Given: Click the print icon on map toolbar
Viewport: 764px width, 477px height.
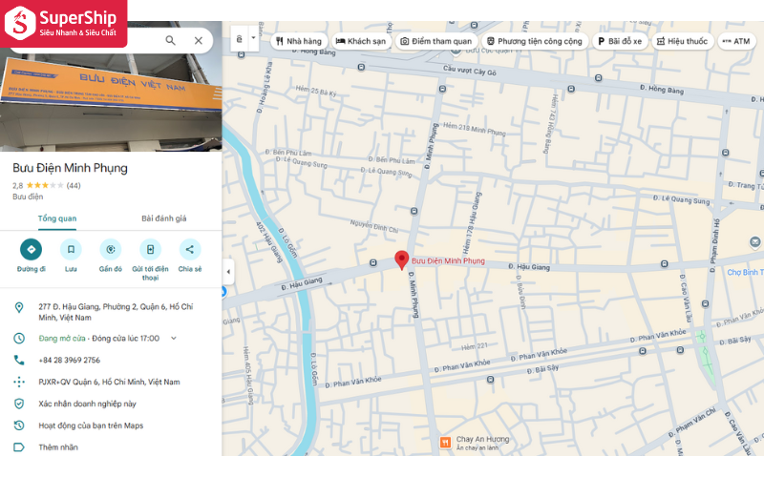Looking at the screenshot, I should pos(240,38).
